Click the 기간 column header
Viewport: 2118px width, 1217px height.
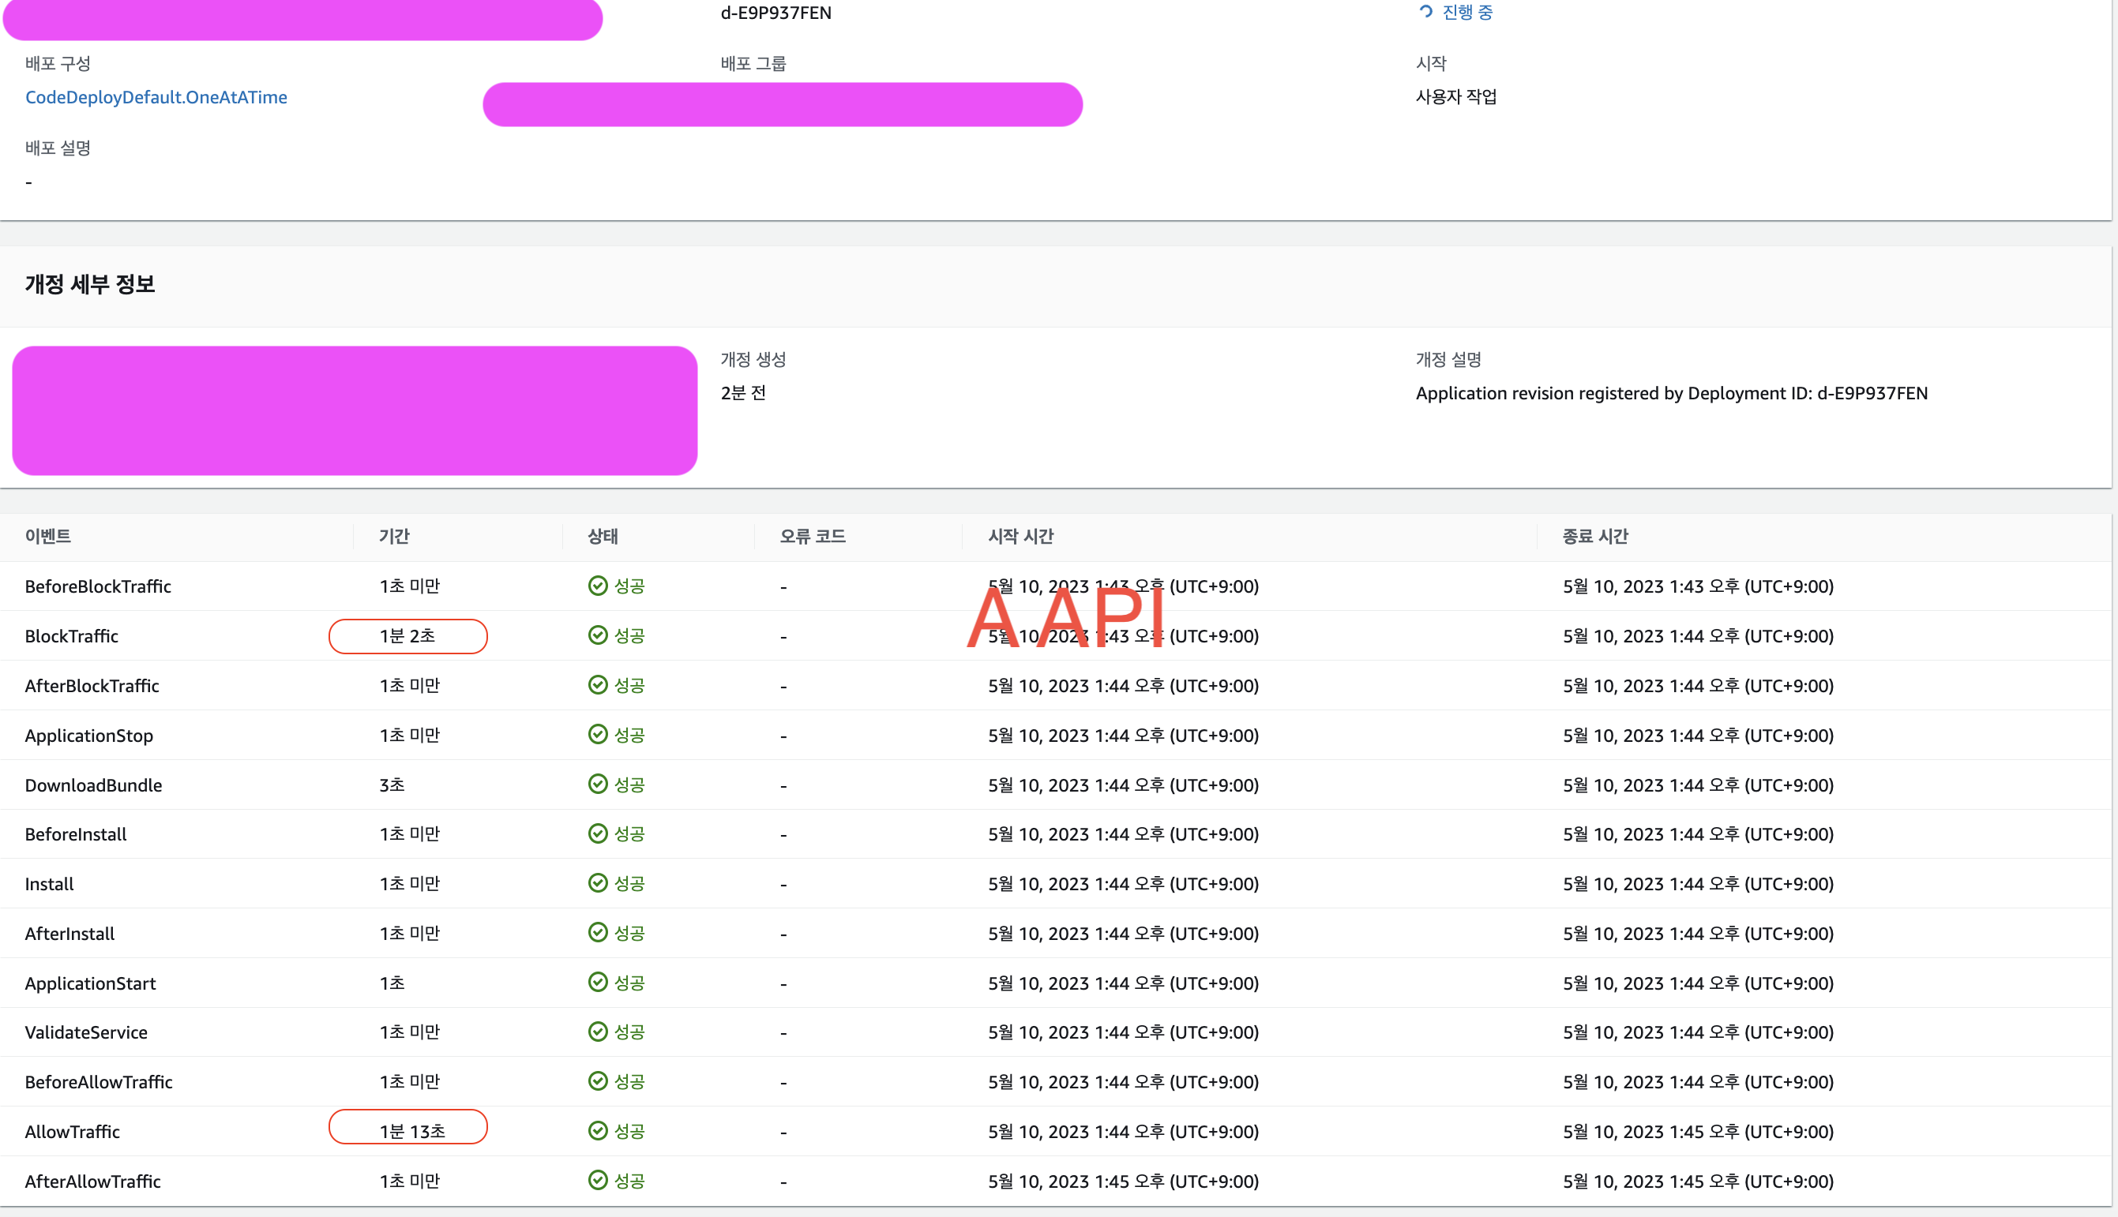(394, 537)
